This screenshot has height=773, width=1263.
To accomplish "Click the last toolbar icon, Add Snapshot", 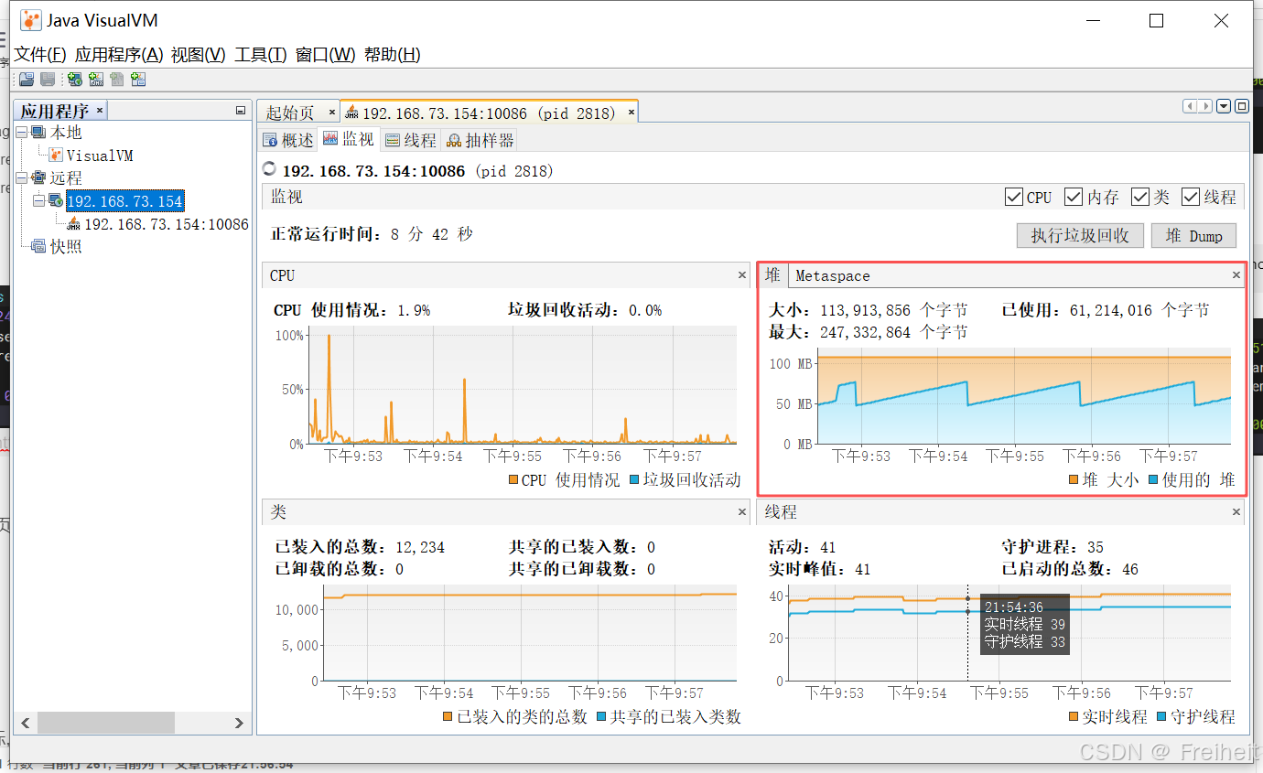I will click(x=138, y=80).
